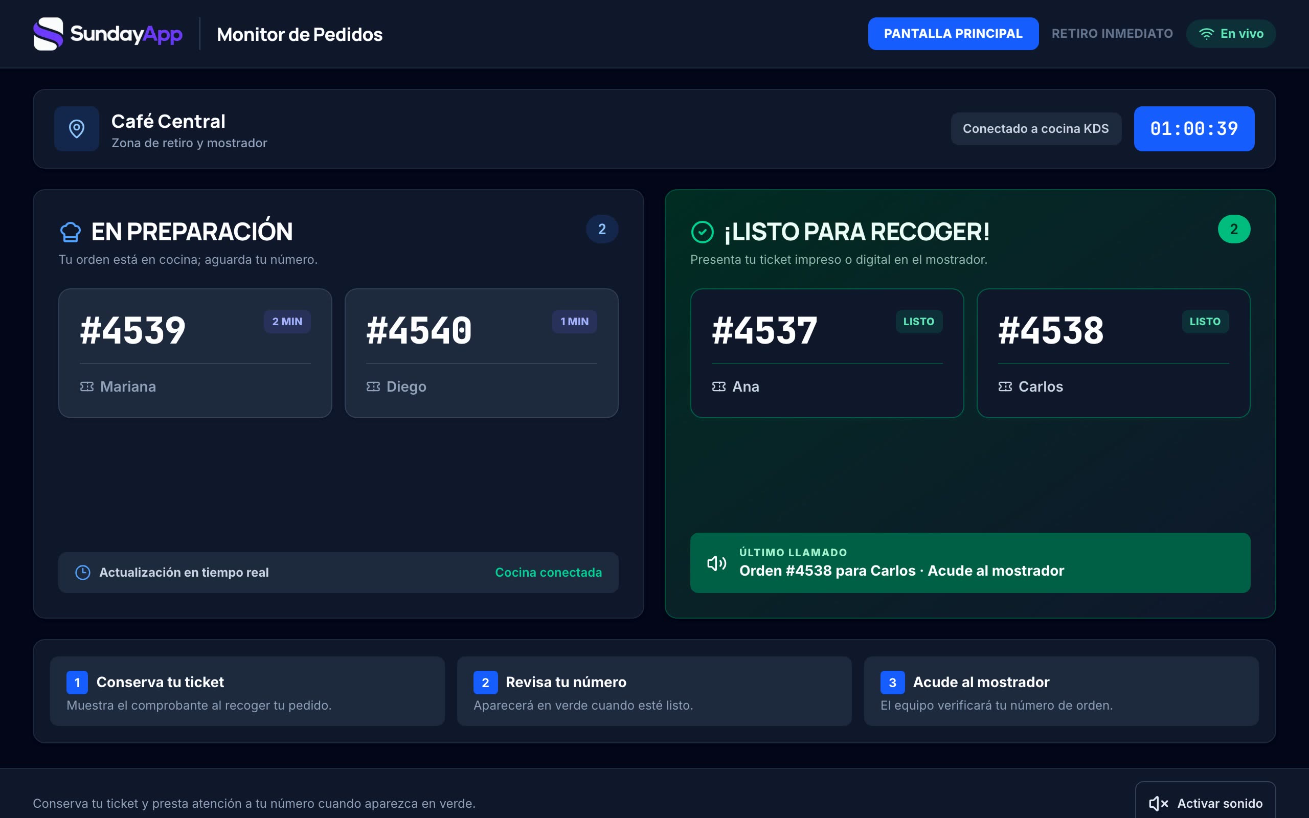The width and height of the screenshot is (1309, 818).
Task: Click the check circle icon beside ¡LISTO PARA RECOGER!
Action: coord(702,232)
